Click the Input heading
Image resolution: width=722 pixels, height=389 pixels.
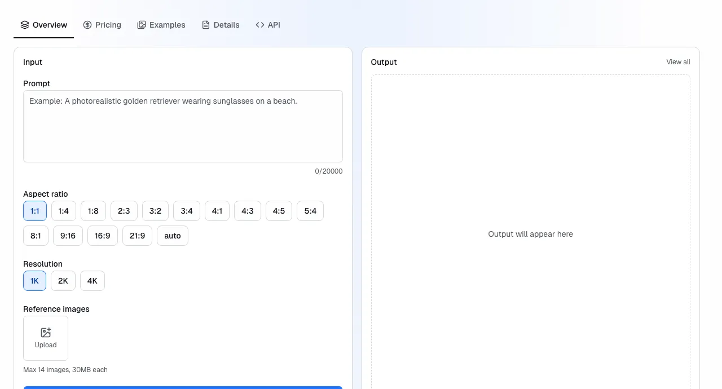pyautogui.click(x=33, y=62)
